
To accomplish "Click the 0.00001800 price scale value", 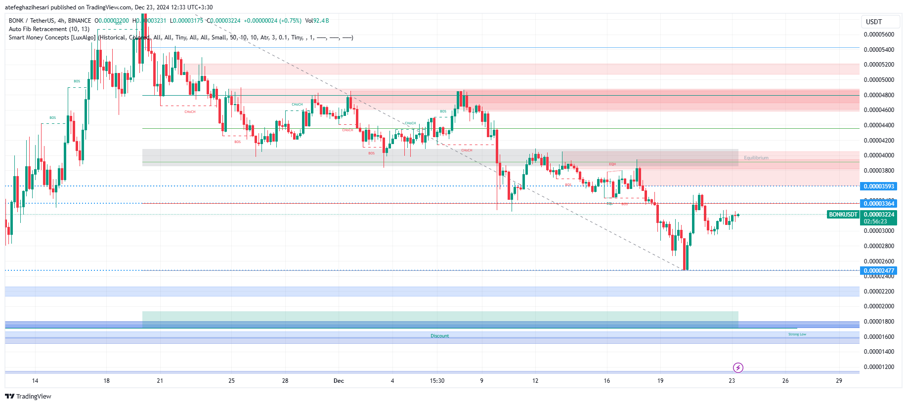I will [879, 322].
